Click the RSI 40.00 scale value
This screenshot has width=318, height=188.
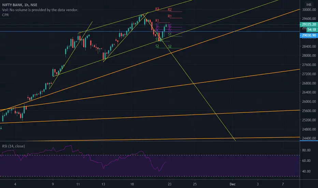tap(306, 171)
